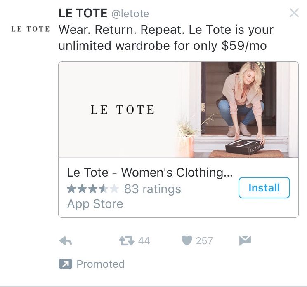Click the 83 ratings text
Viewport: 307px width, 287px height.
153,189
